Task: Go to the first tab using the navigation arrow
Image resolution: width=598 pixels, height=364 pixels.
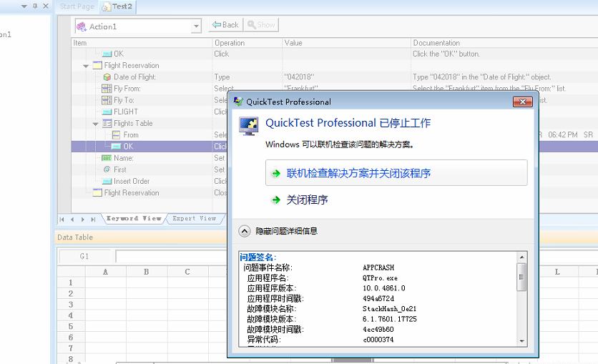Action: click(x=62, y=220)
